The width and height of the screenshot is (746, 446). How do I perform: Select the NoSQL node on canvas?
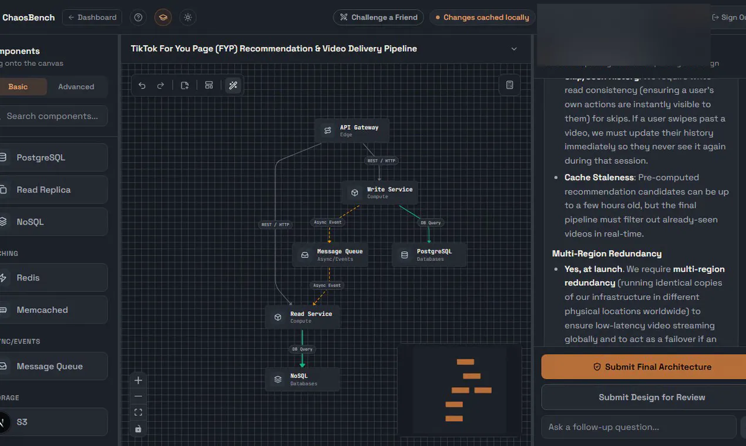(302, 379)
